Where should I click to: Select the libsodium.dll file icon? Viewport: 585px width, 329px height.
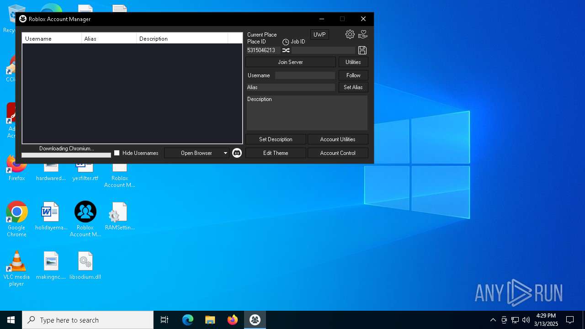tap(85, 265)
